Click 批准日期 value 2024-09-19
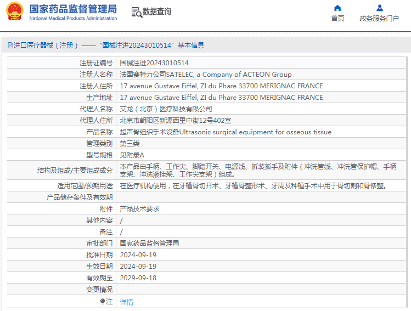 click(x=138, y=255)
